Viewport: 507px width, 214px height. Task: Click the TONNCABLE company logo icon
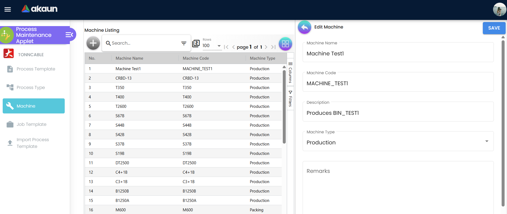point(9,53)
